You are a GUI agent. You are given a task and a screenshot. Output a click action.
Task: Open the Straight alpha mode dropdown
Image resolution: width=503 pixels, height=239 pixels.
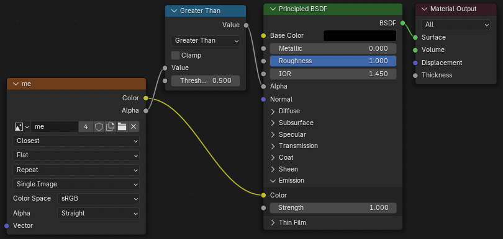98,213
